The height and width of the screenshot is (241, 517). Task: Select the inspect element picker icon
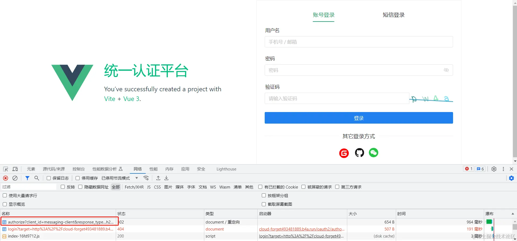click(x=6, y=169)
